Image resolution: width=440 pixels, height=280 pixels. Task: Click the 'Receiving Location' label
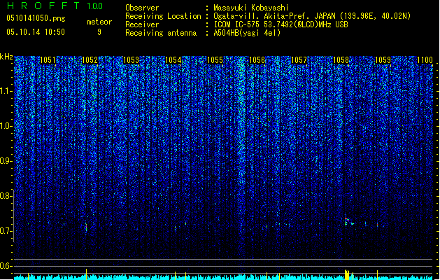coord(163,16)
